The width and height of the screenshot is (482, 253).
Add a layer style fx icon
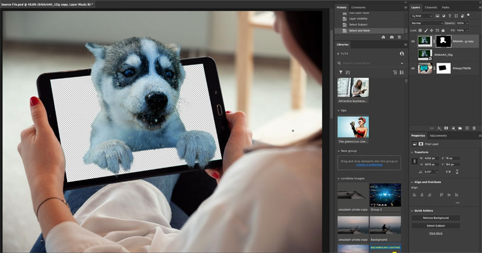439,128
